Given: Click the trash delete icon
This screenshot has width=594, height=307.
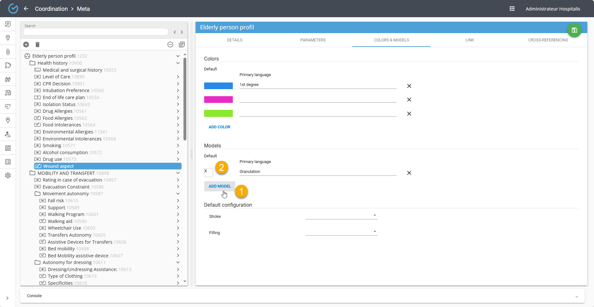Looking at the screenshot, I should coord(37,45).
